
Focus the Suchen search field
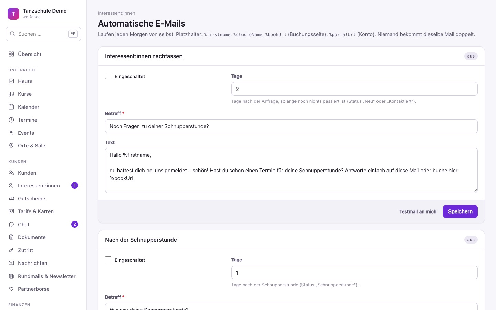pos(43,34)
